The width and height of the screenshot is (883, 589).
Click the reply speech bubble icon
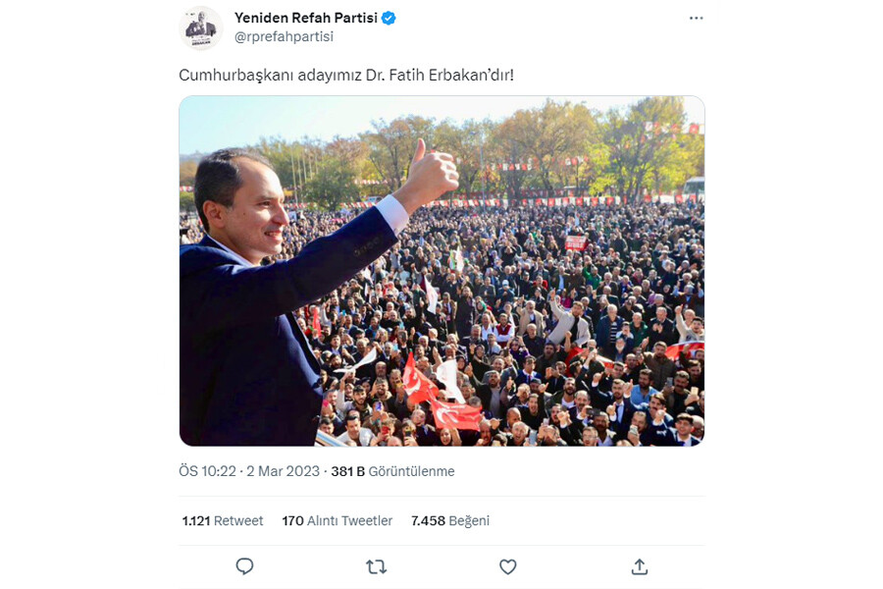[x=244, y=566]
